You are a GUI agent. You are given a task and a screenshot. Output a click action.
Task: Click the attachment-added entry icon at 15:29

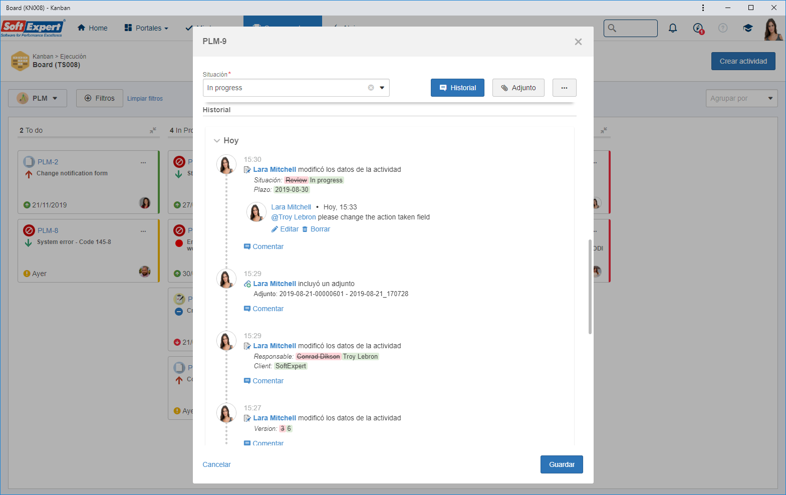pyautogui.click(x=247, y=284)
